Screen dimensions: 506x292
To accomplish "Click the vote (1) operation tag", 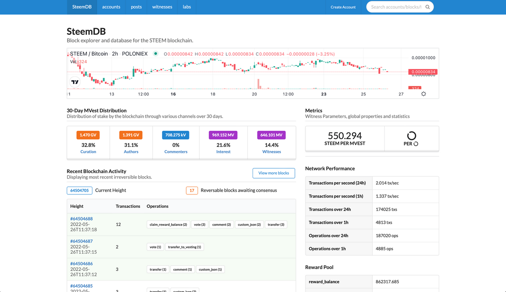I will (155, 247).
